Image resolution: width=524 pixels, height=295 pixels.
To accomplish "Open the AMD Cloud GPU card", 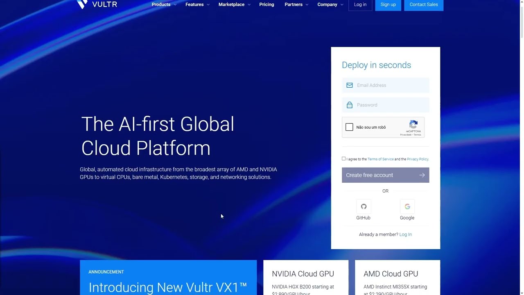I will (x=398, y=277).
